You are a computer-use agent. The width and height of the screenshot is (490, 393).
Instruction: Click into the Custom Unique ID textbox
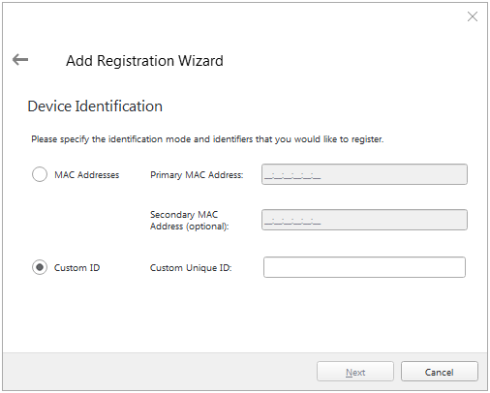pyautogui.click(x=364, y=267)
